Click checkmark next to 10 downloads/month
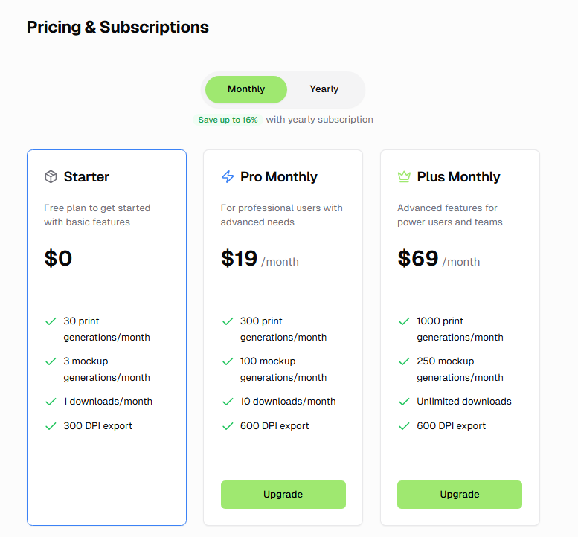The image size is (578, 537). [x=228, y=402]
